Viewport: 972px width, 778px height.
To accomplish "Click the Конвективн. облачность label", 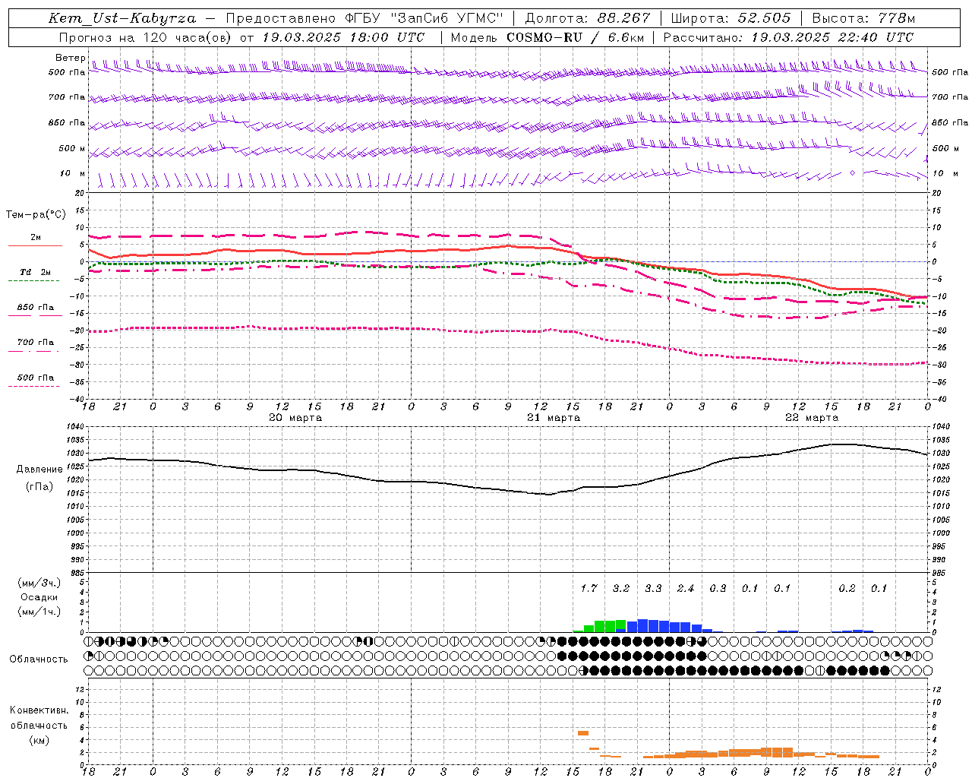I will [39, 718].
